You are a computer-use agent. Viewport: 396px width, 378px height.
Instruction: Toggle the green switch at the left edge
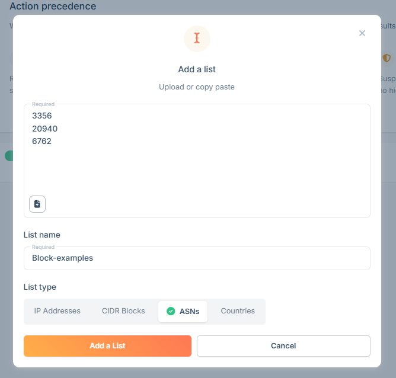9,156
